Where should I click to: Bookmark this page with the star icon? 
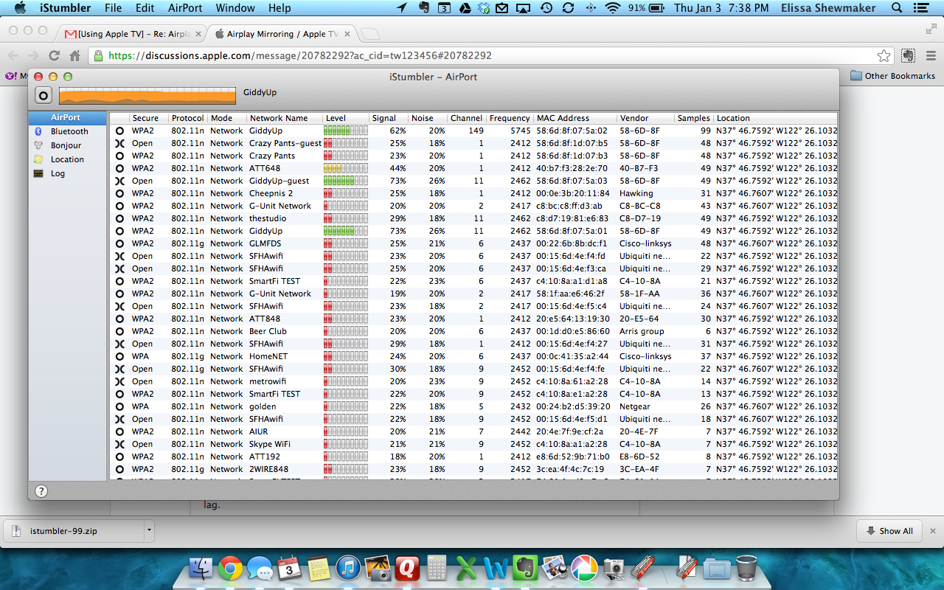pos(884,55)
